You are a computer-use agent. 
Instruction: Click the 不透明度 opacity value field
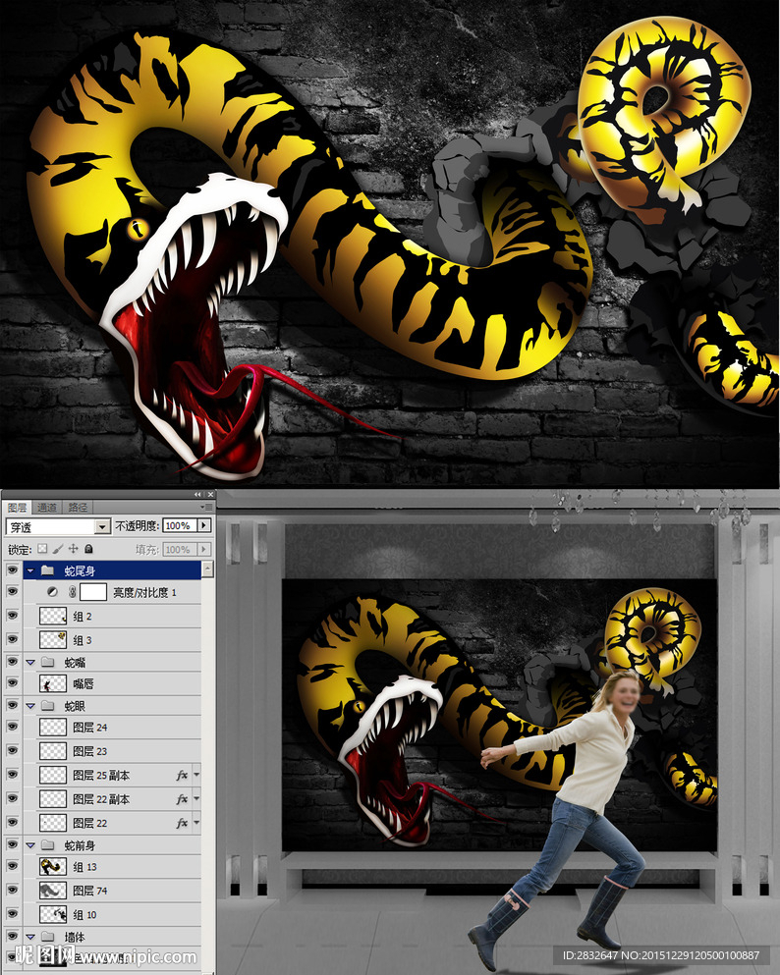[x=179, y=526]
